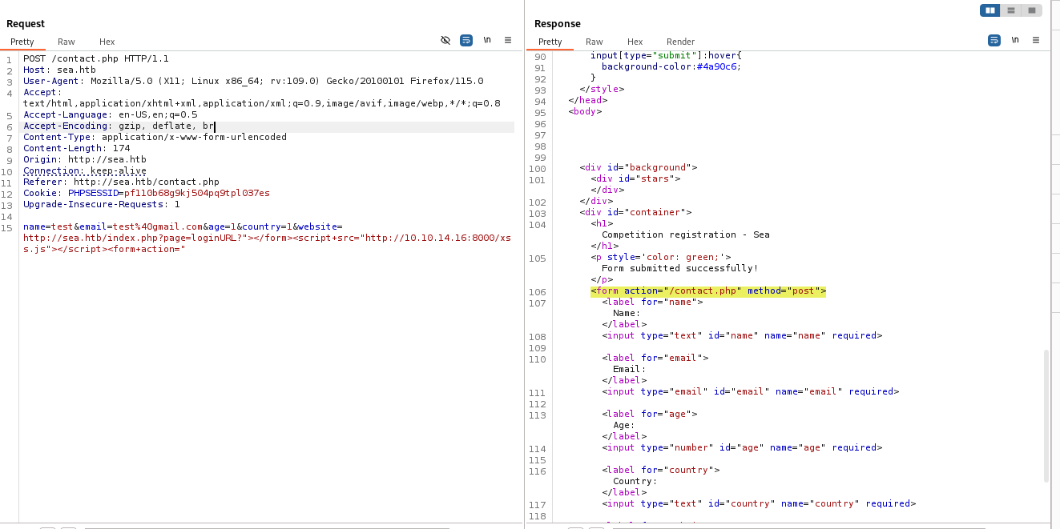
Task: Click the label for="country" line
Action: click(x=661, y=470)
